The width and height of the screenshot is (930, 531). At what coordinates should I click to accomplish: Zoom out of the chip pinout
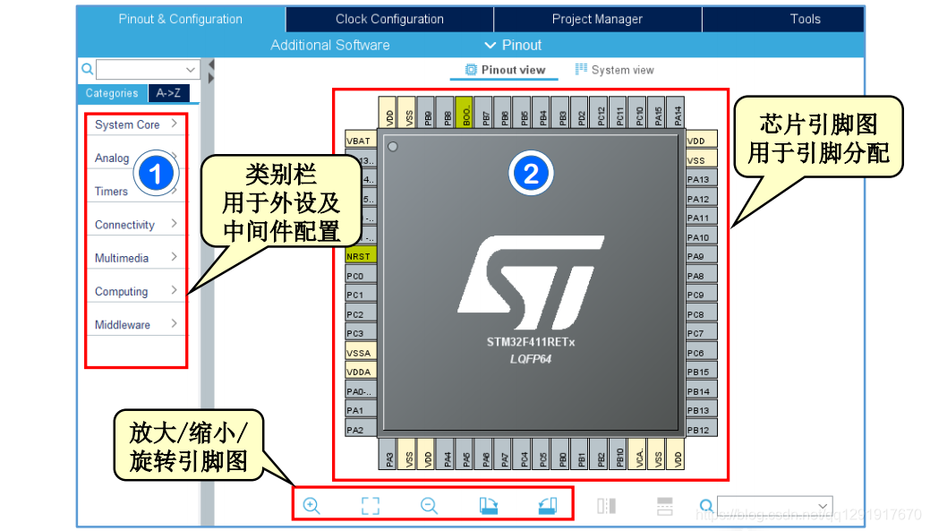[429, 506]
